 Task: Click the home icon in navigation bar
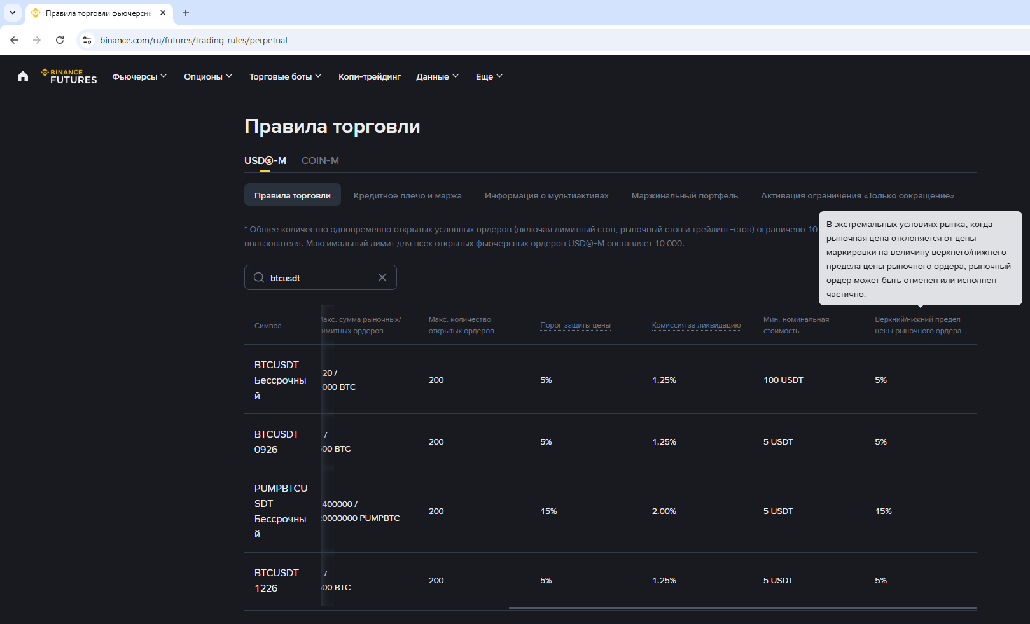pos(23,76)
